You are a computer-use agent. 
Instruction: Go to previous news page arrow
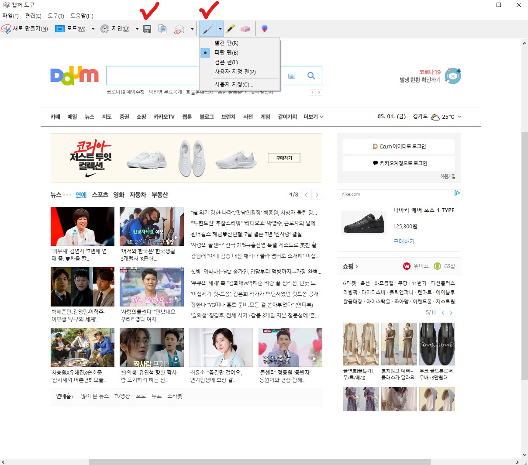(x=307, y=195)
